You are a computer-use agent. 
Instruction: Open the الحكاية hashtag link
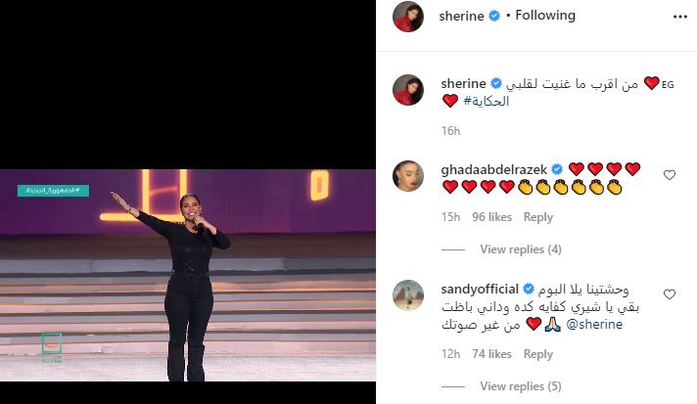487,101
